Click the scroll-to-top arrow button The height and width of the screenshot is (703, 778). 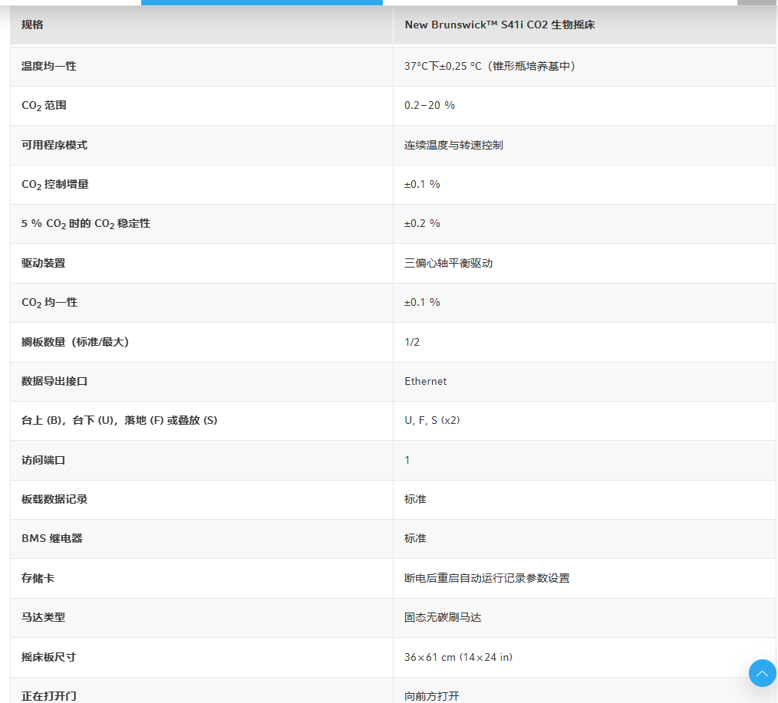762,673
